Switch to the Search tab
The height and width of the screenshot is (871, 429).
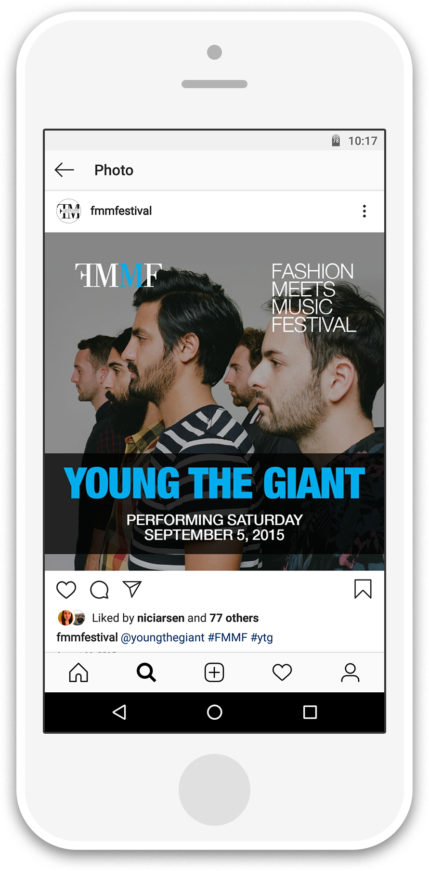[146, 673]
